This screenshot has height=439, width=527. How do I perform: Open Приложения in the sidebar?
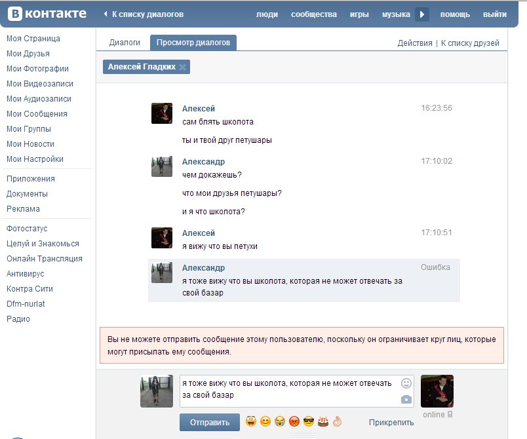click(x=31, y=179)
